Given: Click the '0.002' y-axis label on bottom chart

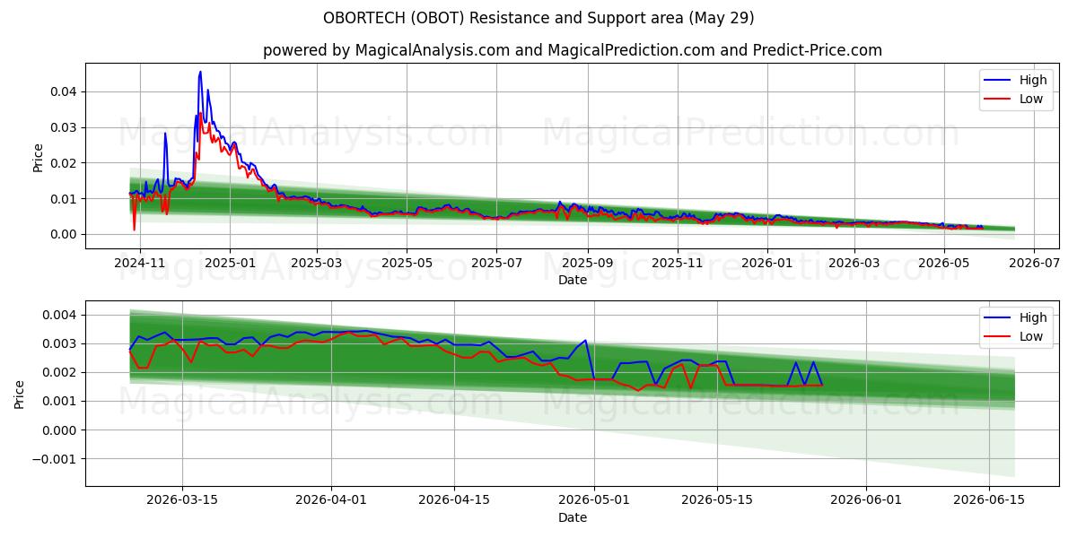Looking at the screenshot, I should [62, 372].
